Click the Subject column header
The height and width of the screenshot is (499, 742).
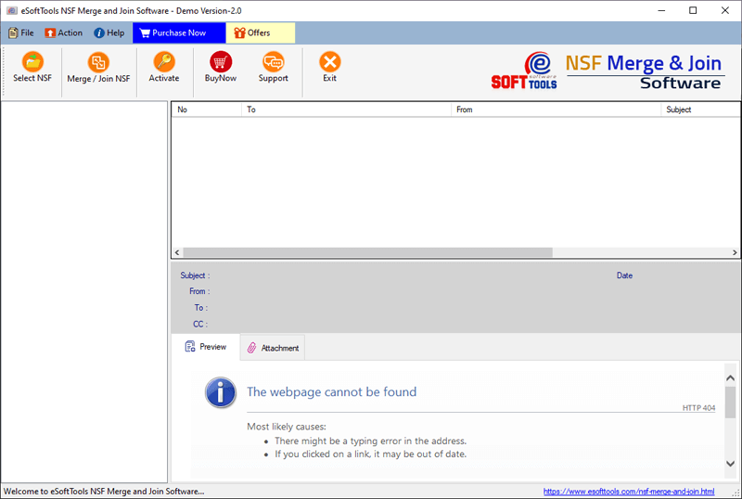pos(701,109)
